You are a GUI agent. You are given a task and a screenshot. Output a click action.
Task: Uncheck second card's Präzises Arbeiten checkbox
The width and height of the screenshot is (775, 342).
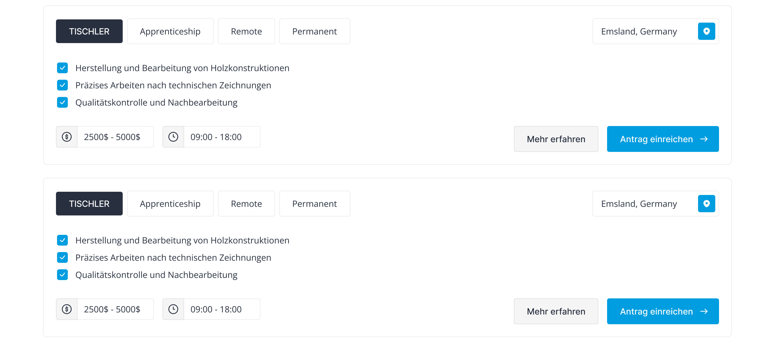[x=62, y=257]
